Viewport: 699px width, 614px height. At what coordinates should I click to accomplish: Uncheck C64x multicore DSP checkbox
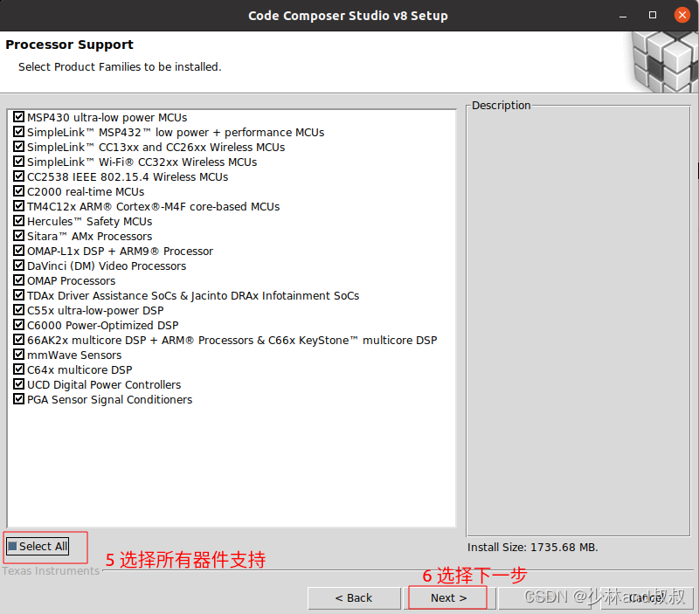[x=18, y=369]
